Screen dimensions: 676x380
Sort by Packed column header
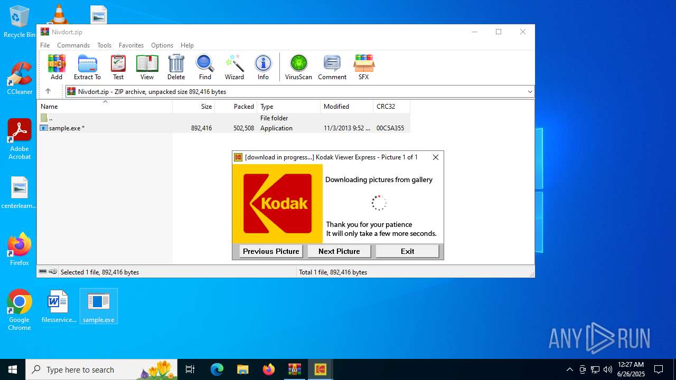[236, 107]
